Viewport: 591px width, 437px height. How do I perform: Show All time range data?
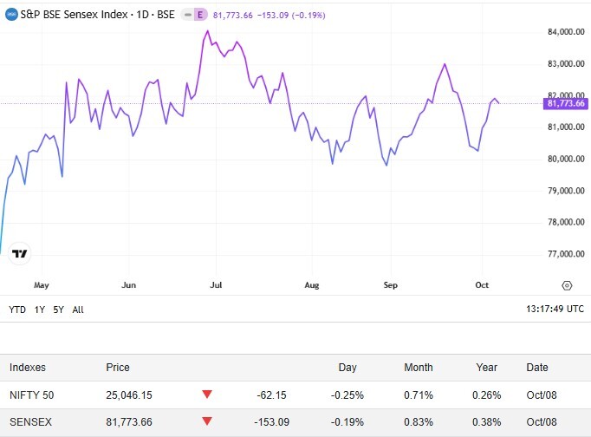click(78, 309)
